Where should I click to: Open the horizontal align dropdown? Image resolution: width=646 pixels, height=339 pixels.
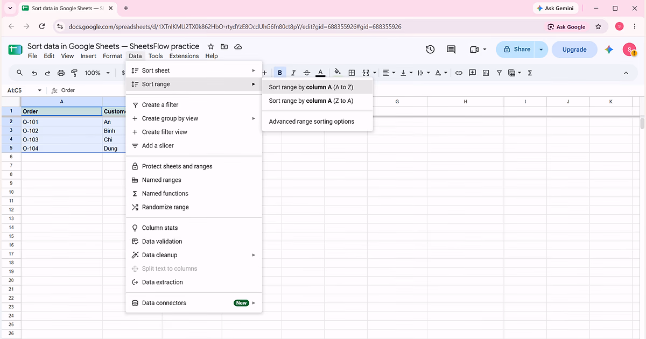[x=389, y=73]
